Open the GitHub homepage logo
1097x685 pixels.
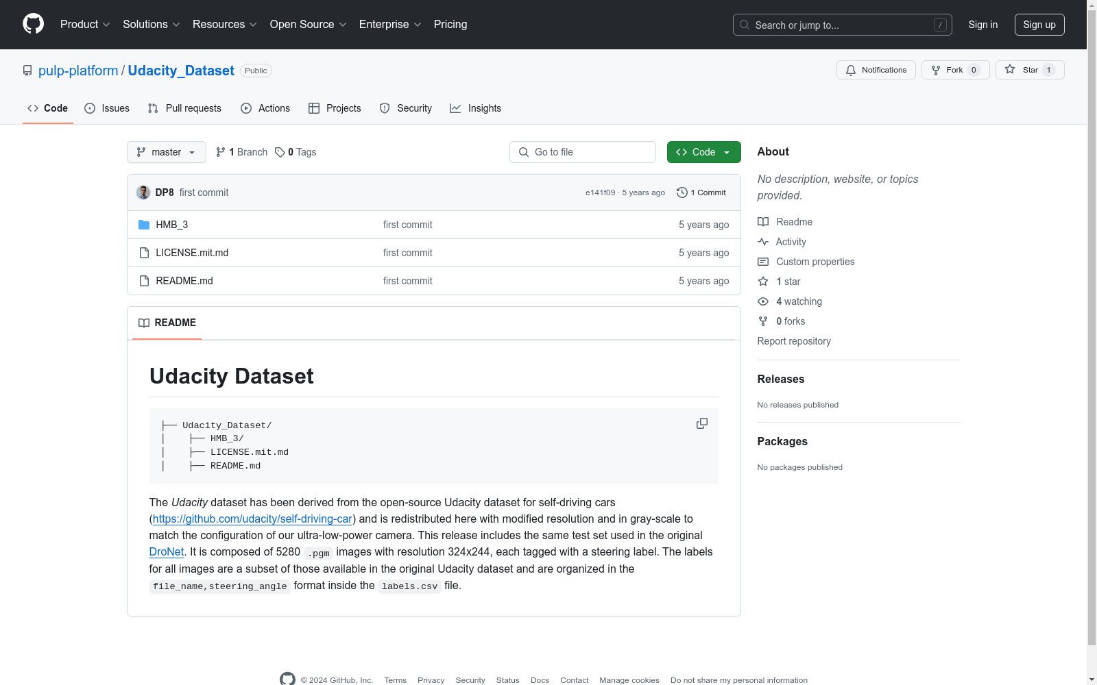pos(33,24)
